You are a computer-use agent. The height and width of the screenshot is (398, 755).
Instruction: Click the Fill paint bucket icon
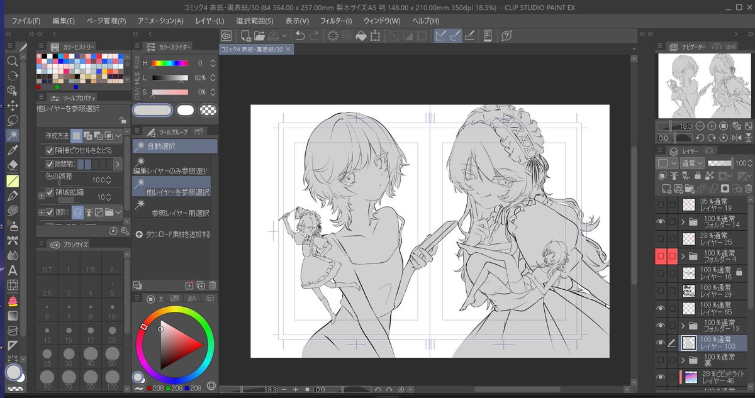point(361,36)
